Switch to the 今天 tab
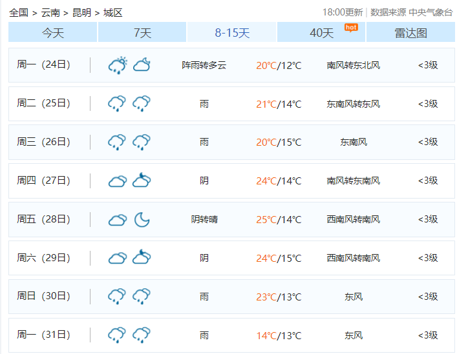Screen dimensions: 457x354 [53, 33]
